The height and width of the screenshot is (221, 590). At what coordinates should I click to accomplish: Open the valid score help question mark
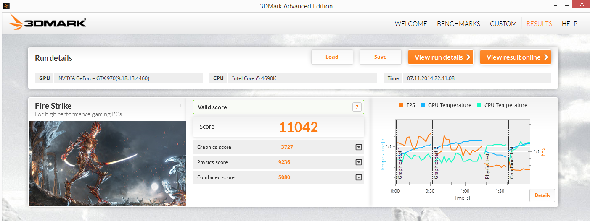point(357,107)
